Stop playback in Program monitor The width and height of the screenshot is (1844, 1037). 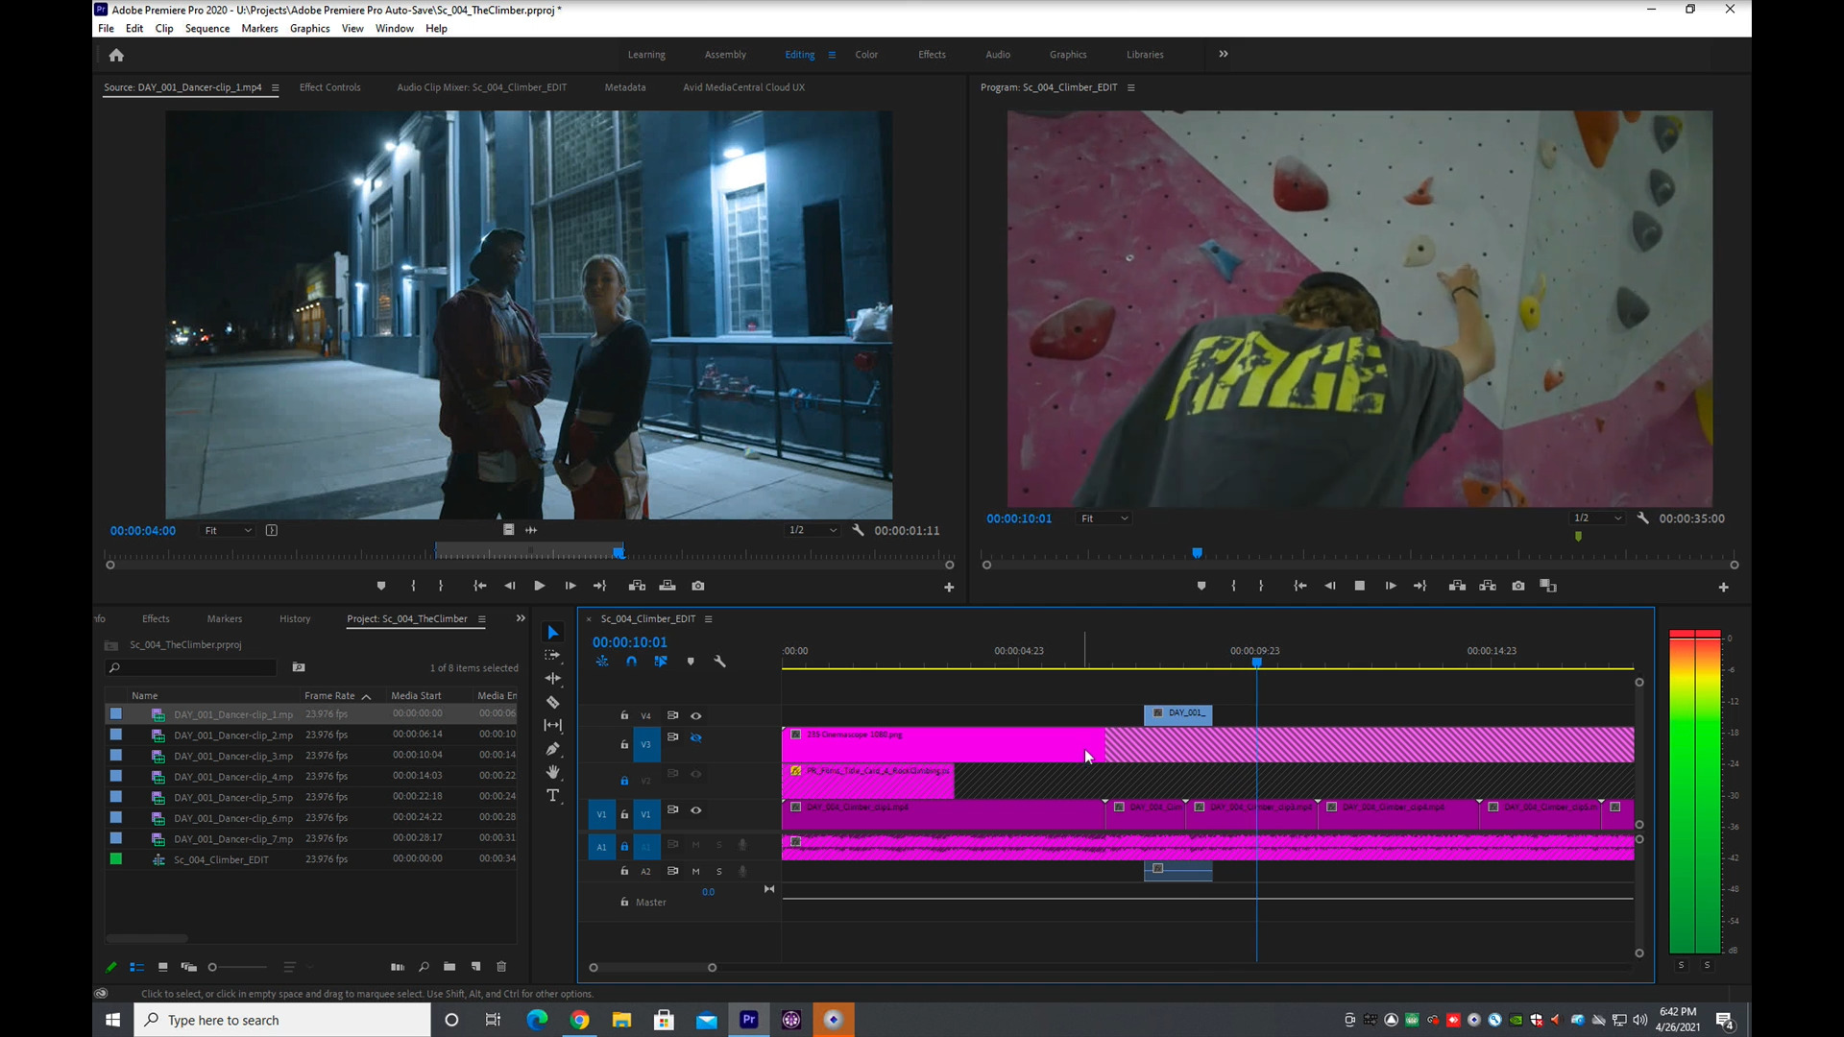coord(1360,586)
